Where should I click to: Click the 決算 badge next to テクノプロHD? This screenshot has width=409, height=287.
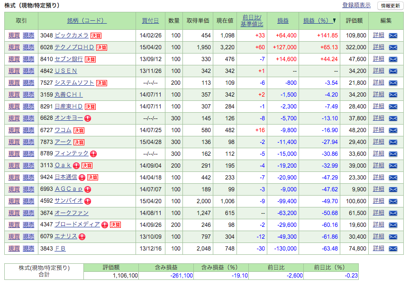[101, 47]
